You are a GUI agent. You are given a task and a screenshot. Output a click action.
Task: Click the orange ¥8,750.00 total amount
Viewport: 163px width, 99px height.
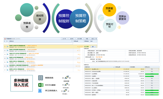tap(99, 57)
